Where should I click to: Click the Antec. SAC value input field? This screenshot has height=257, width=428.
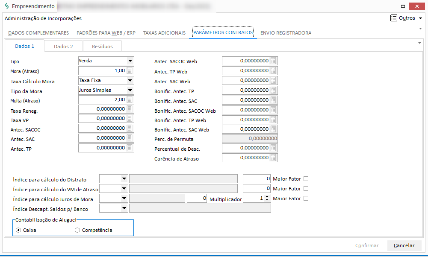coord(103,138)
